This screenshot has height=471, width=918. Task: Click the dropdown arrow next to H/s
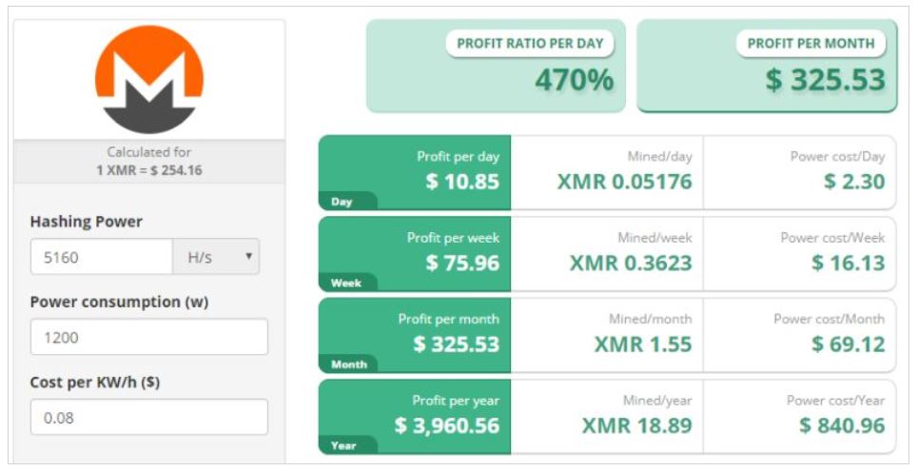tap(249, 256)
